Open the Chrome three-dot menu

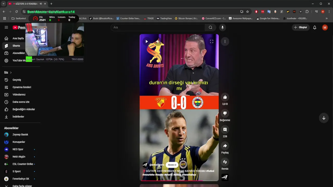[x=329, y=12]
